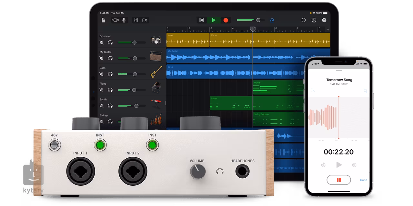This screenshot has width=413, height=206.
Task: Open the track mixer controls icon
Action: [x=136, y=20]
